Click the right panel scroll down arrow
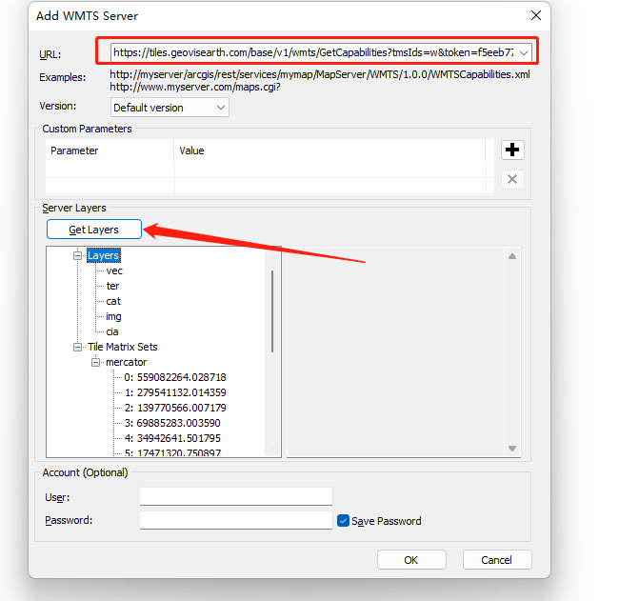Viewport: 639px width, 601px height. click(512, 448)
